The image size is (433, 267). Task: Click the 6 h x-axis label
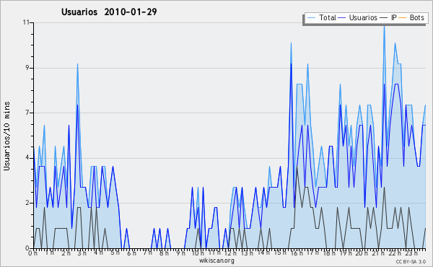pyautogui.click(x=132, y=253)
